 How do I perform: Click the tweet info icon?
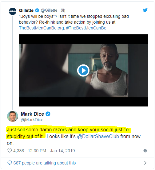pyautogui.click(x=145, y=151)
